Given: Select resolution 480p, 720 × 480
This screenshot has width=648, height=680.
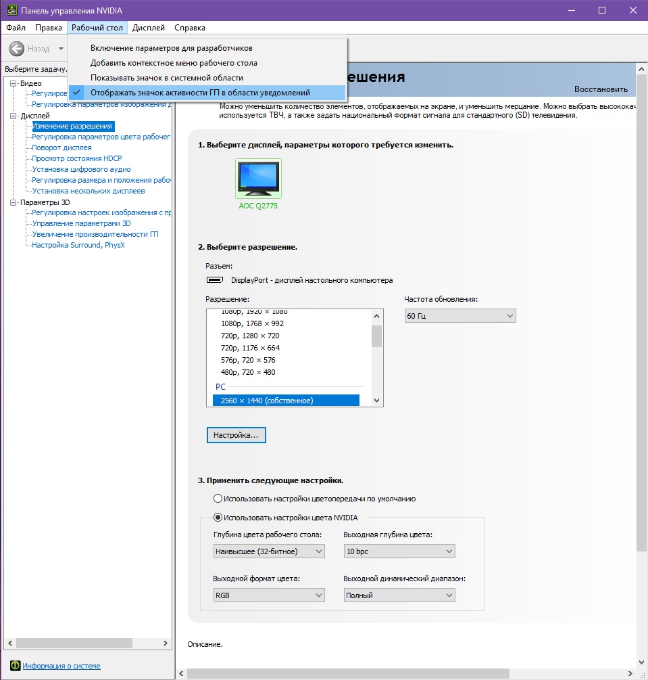Looking at the screenshot, I should pos(248,372).
